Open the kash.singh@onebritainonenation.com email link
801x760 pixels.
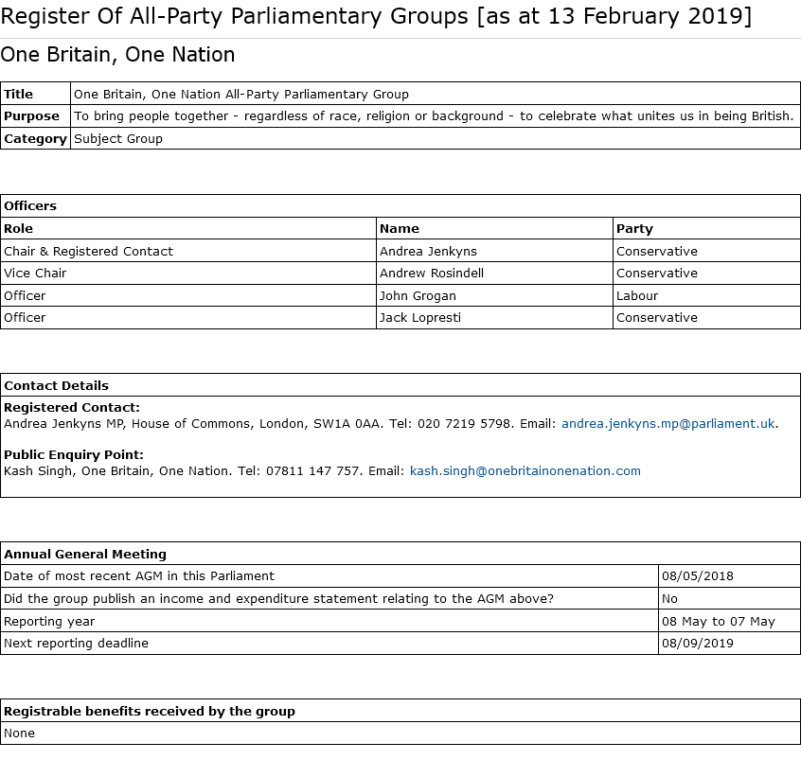(525, 471)
